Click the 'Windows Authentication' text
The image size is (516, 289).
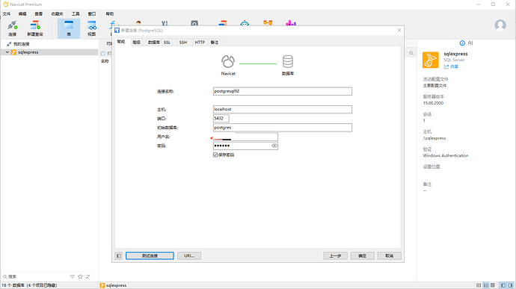(446, 155)
